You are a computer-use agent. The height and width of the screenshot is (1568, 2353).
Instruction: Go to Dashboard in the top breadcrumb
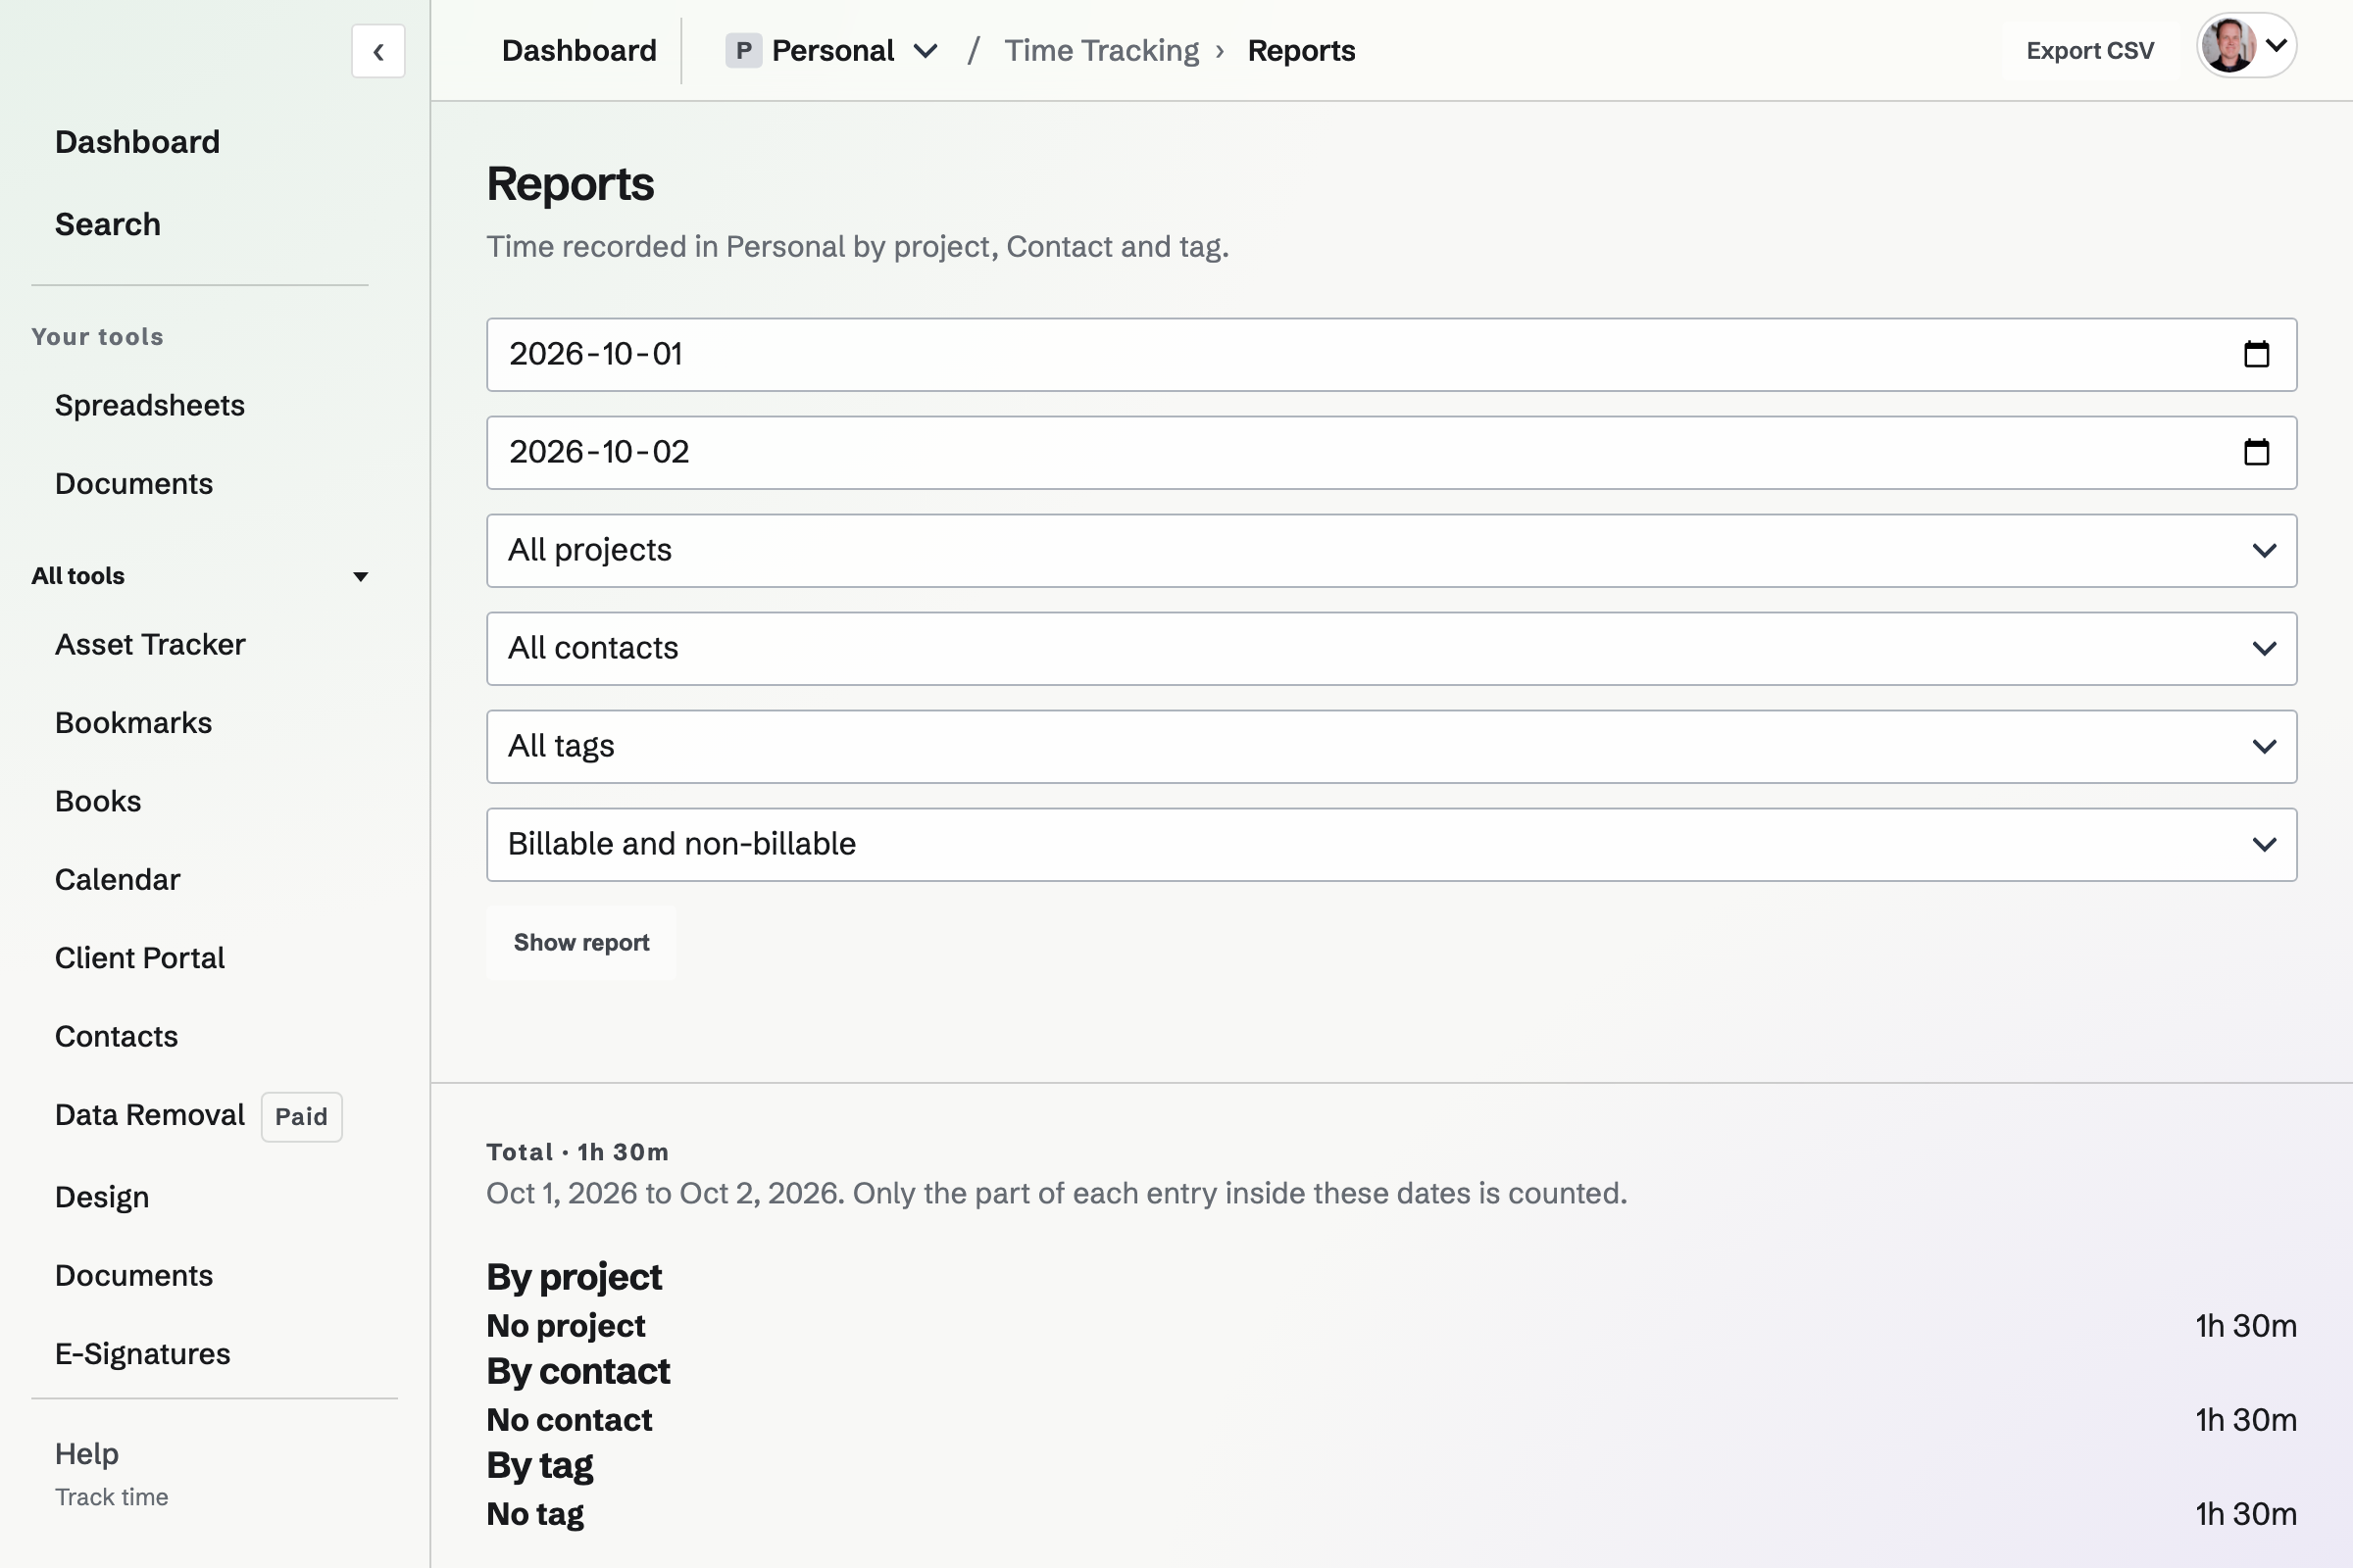[579, 51]
